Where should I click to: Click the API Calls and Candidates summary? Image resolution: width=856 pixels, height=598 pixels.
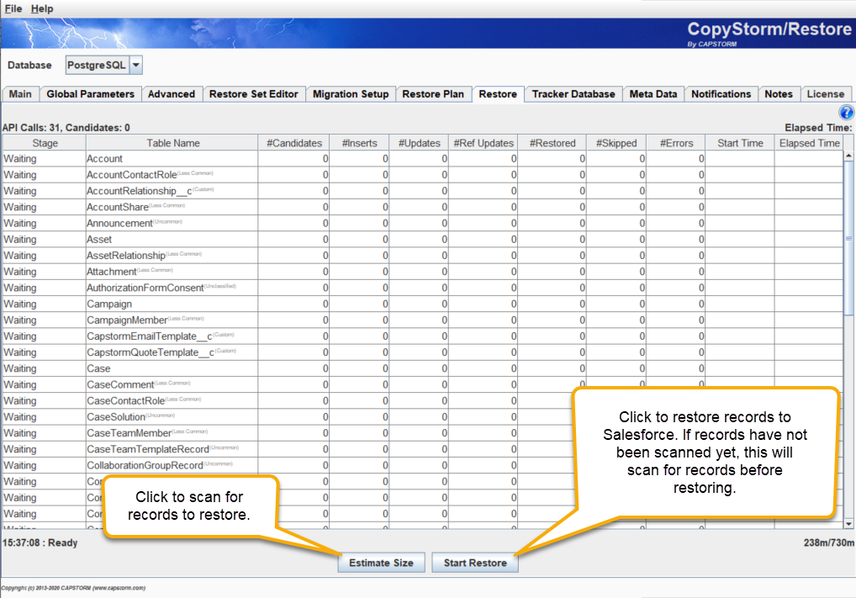66,128
